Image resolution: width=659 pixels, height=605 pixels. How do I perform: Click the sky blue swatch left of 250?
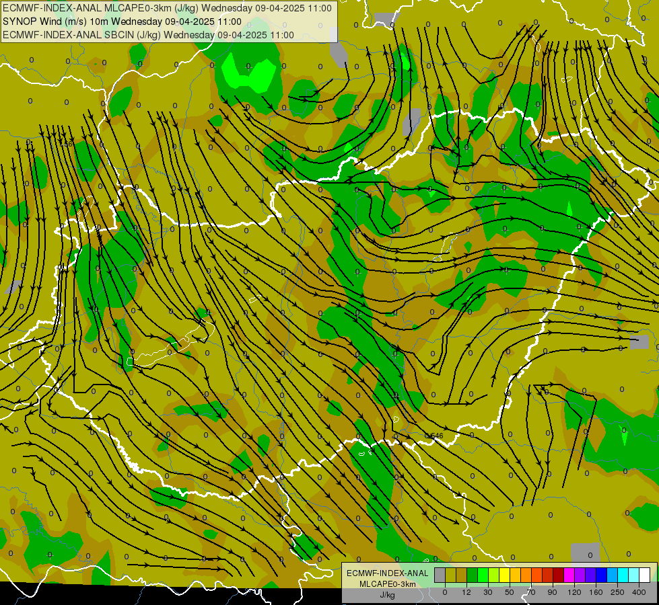(x=613, y=575)
